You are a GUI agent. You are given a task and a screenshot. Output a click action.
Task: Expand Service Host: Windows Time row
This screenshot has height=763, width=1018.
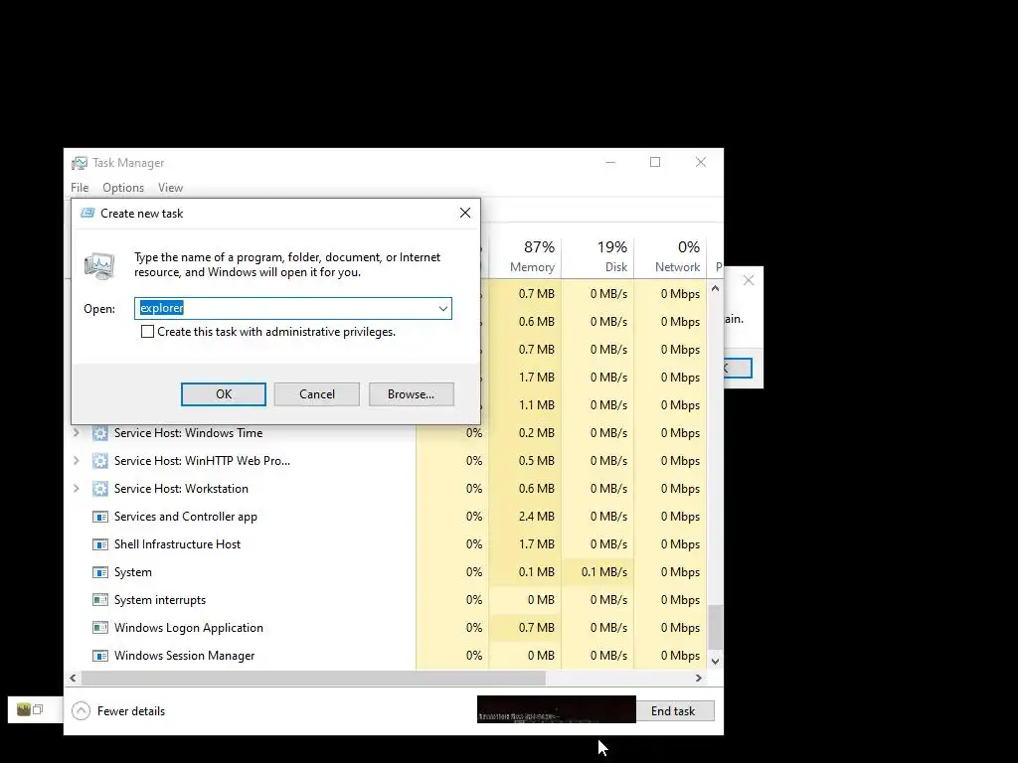point(77,433)
